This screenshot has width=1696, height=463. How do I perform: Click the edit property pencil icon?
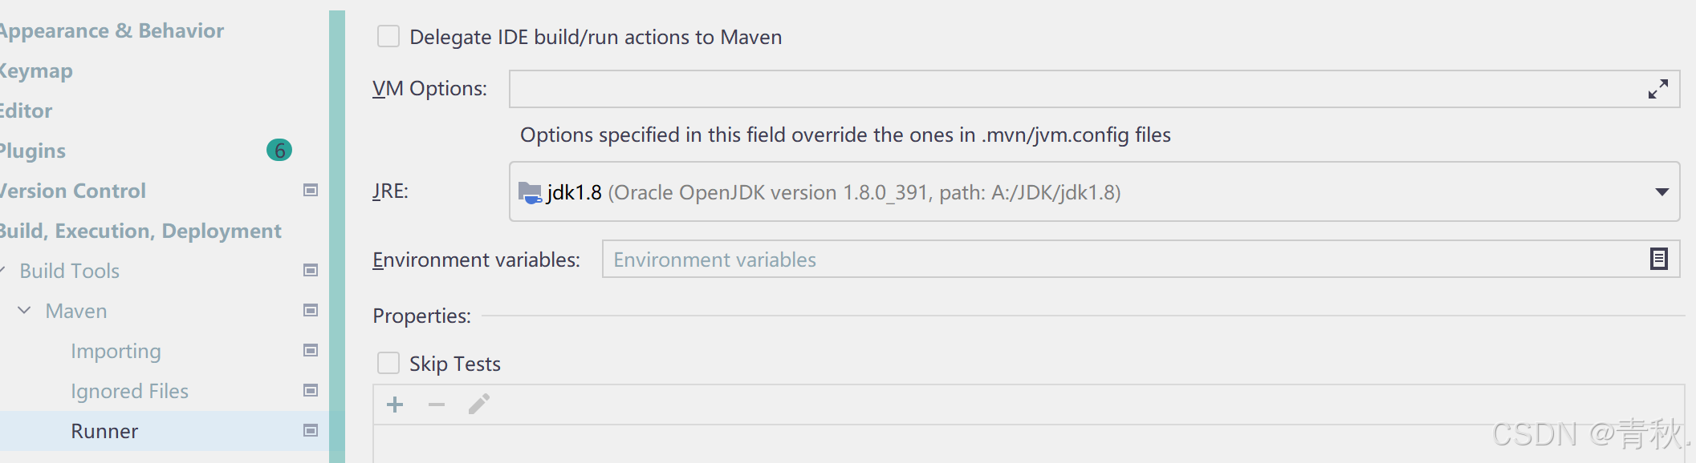[479, 404]
